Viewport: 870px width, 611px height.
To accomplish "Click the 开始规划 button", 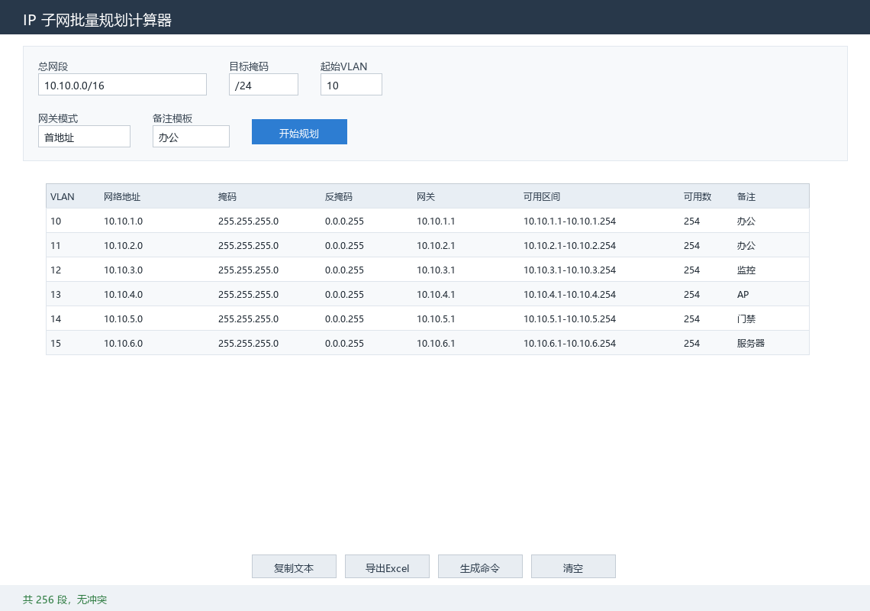I will click(300, 132).
